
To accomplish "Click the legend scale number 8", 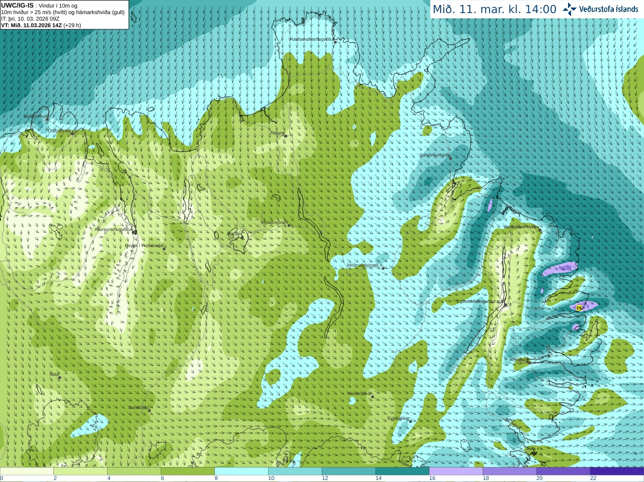I will (216, 478).
